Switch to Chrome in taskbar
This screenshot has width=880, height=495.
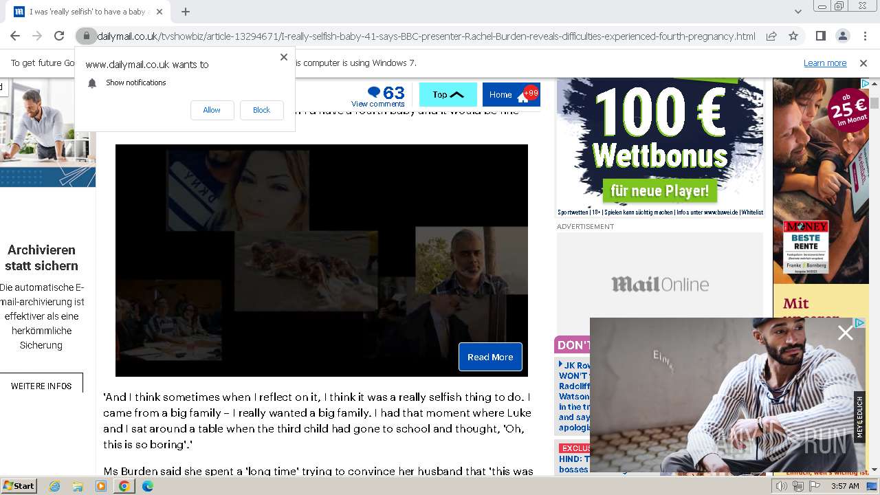[x=124, y=486]
